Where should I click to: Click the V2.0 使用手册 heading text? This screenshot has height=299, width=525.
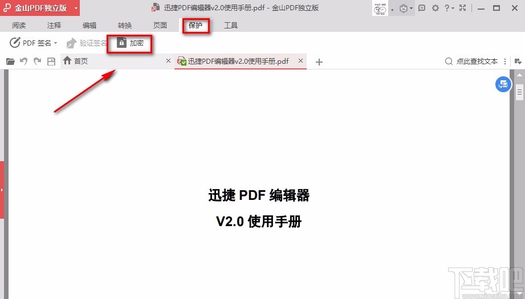click(259, 222)
